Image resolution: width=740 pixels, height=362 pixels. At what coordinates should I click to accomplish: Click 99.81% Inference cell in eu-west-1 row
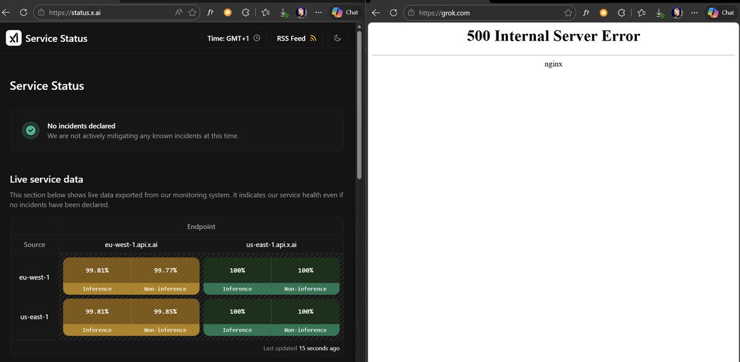tap(97, 276)
